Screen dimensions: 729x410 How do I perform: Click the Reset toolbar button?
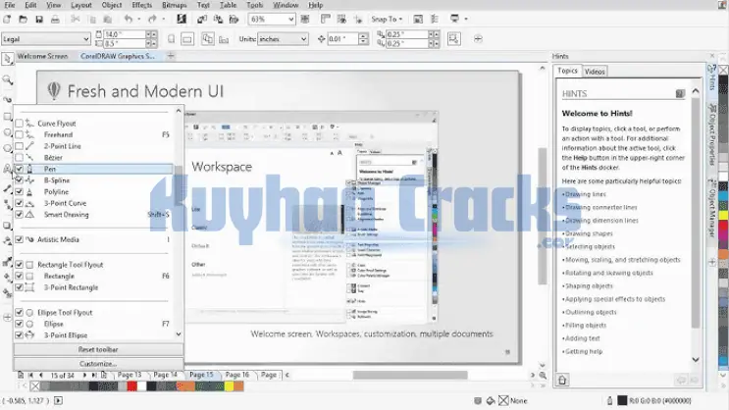click(98, 349)
